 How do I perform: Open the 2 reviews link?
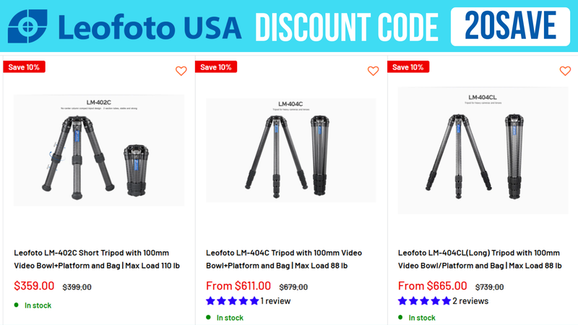coord(470,301)
